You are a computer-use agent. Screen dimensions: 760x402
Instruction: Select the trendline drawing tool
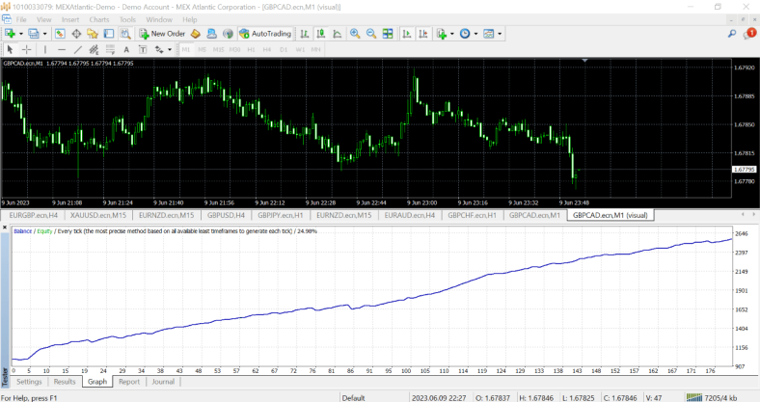[77, 49]
